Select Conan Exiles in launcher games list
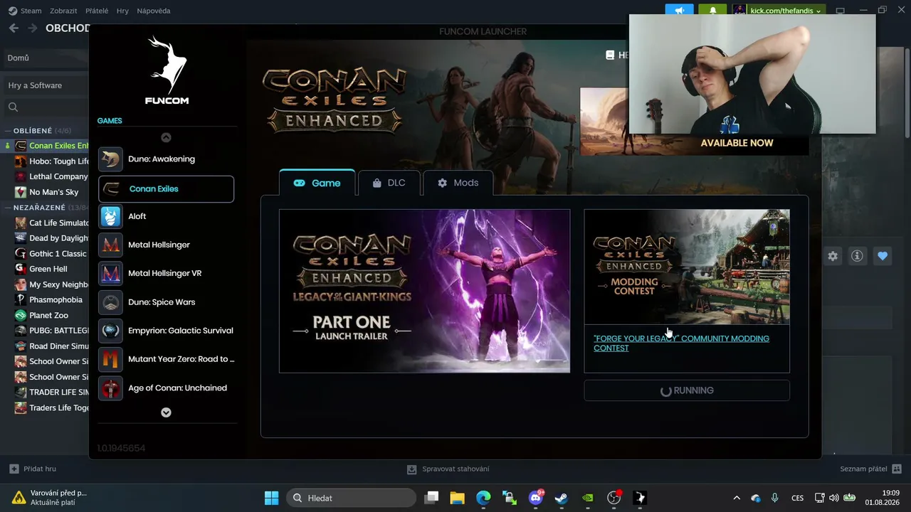 tap(166, 188)
